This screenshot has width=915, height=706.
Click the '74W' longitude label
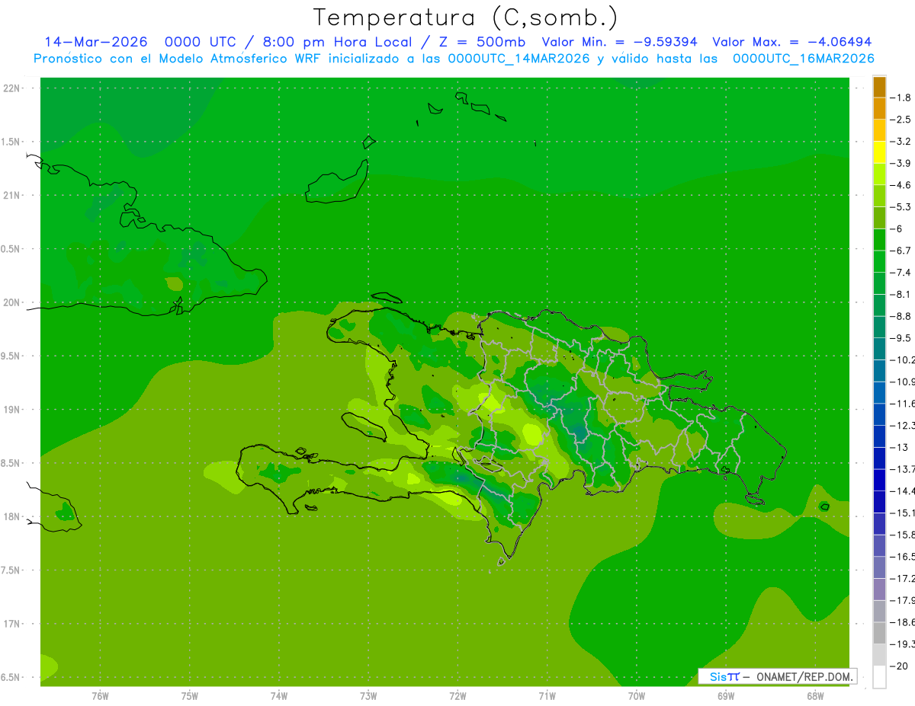pos(279,696)
